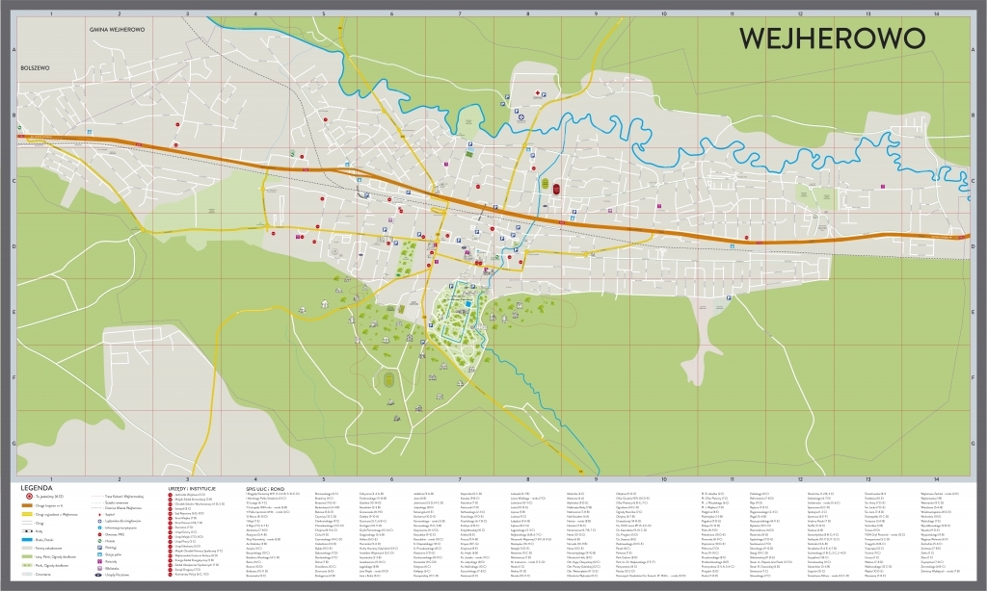Select the helipad marker near the hospital
This screenshot has width=987, height=591.
point(521,116)
